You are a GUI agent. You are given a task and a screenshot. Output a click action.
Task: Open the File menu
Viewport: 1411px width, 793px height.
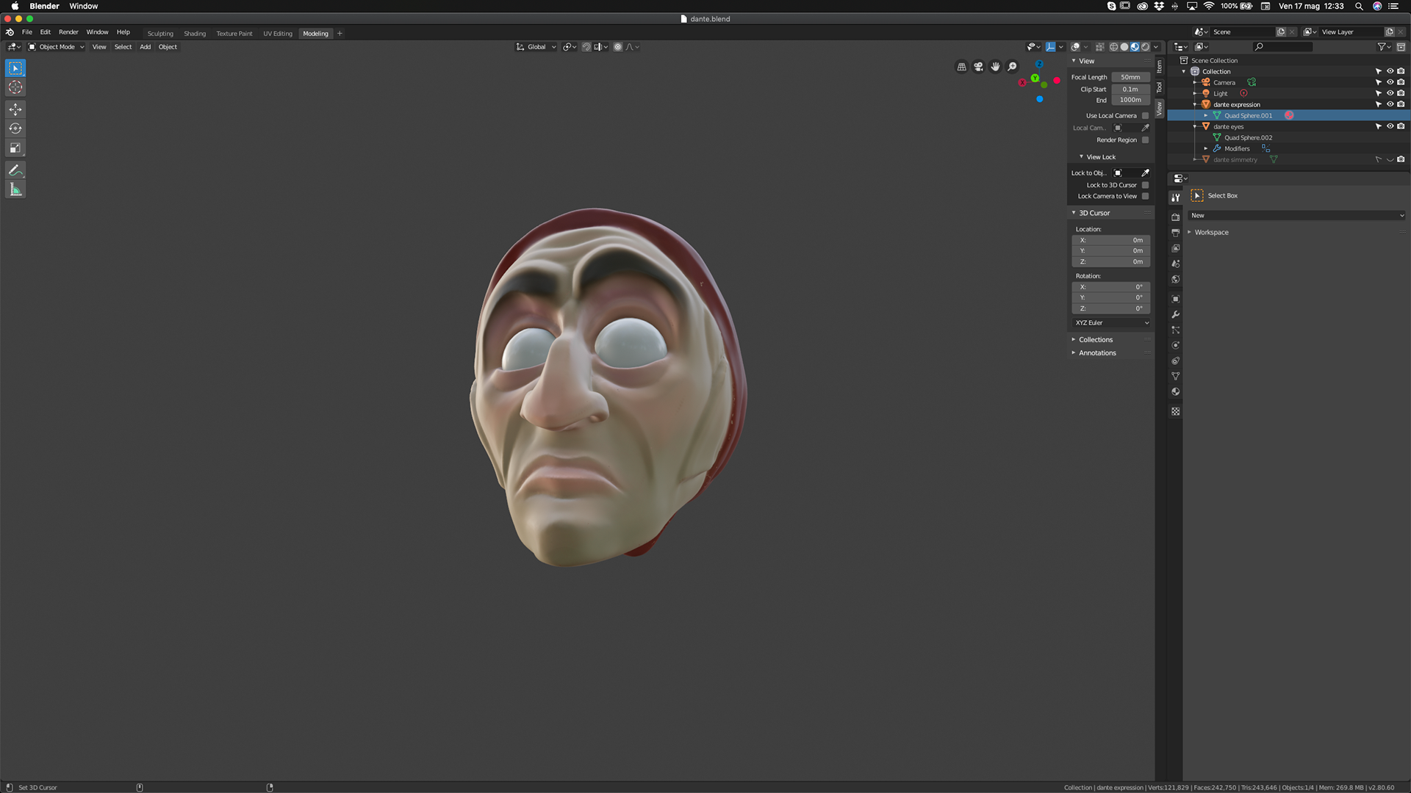27,32
